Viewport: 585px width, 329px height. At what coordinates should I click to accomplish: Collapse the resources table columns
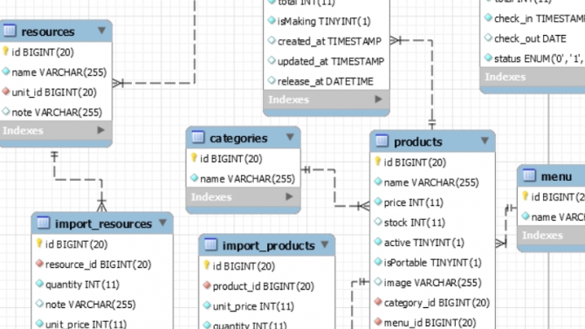point(101,31)
